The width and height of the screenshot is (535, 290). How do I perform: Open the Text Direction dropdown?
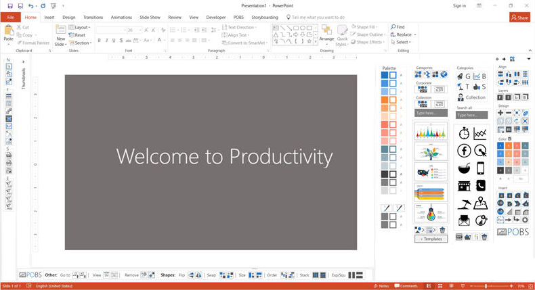[239, 27]
